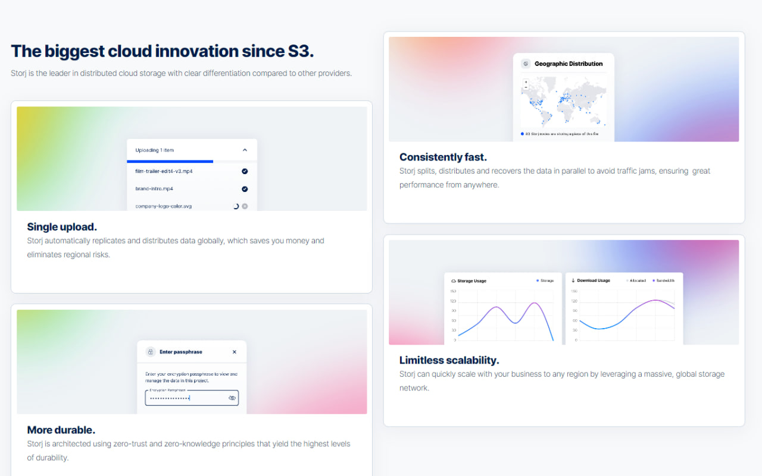The height and width of the screenshot is (476, 762).
Task: Toggle passphrase visibility eye icon
Action: [x=232, y=398]
